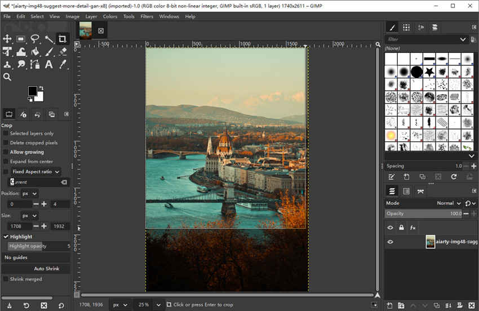Select the Warp Transform tool
The width and height of the screenshot is (479, 311).
pos(21,52)
